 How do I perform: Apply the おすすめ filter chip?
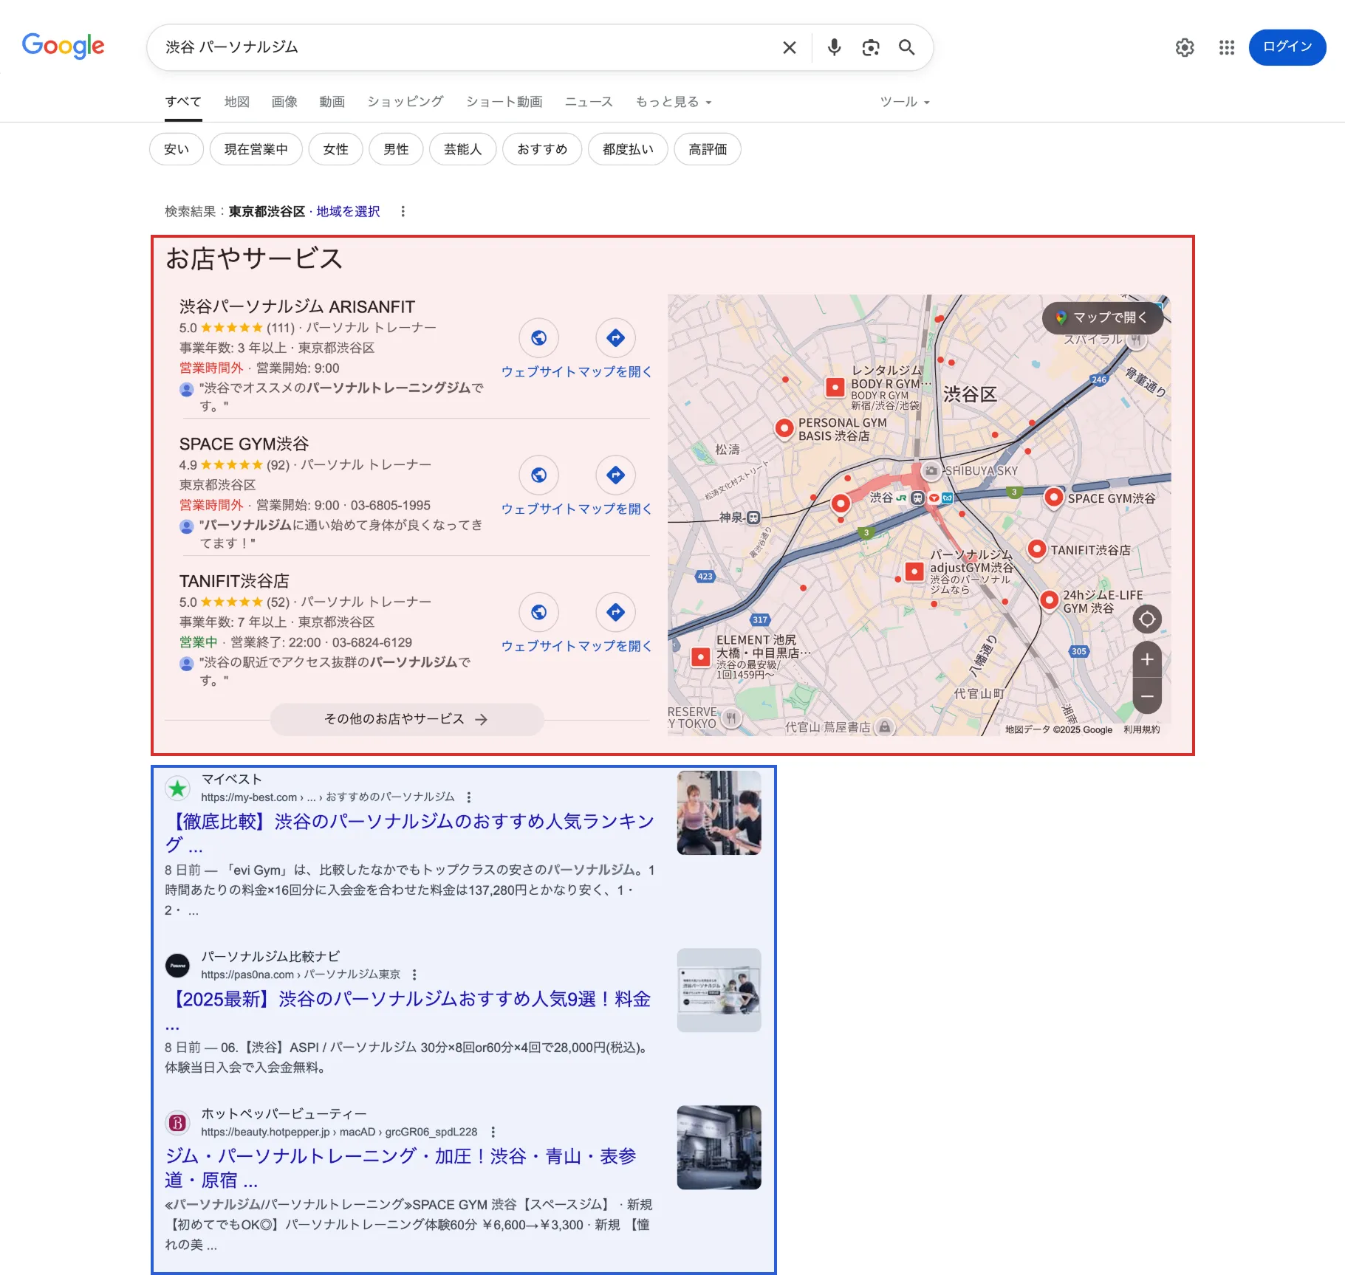tap(543, 149)
